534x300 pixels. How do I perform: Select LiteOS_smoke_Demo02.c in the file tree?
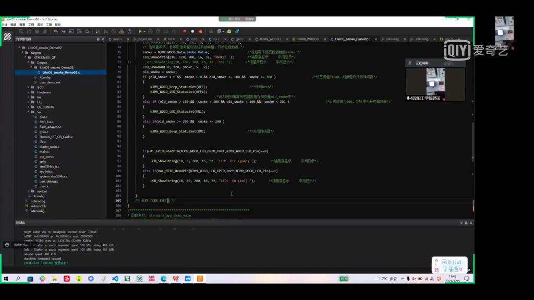click(60, 73)
